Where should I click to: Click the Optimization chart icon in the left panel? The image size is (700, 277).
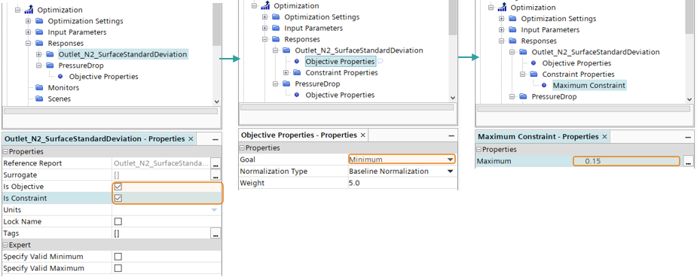pos(29,9)
